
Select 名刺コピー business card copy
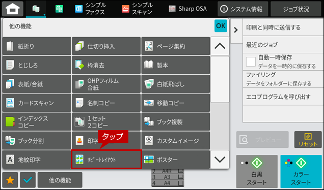(106, 103)
